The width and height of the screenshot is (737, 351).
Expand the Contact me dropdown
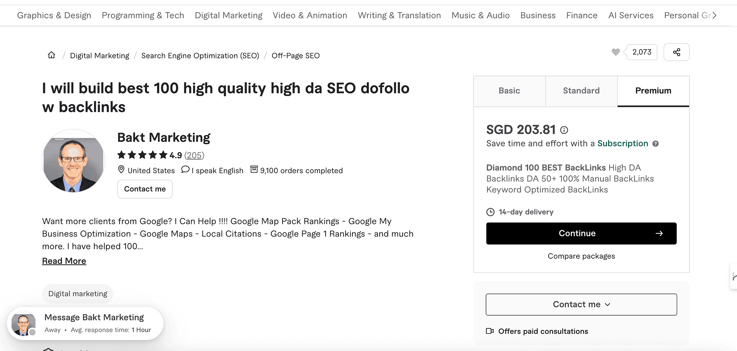coord(581,305)
